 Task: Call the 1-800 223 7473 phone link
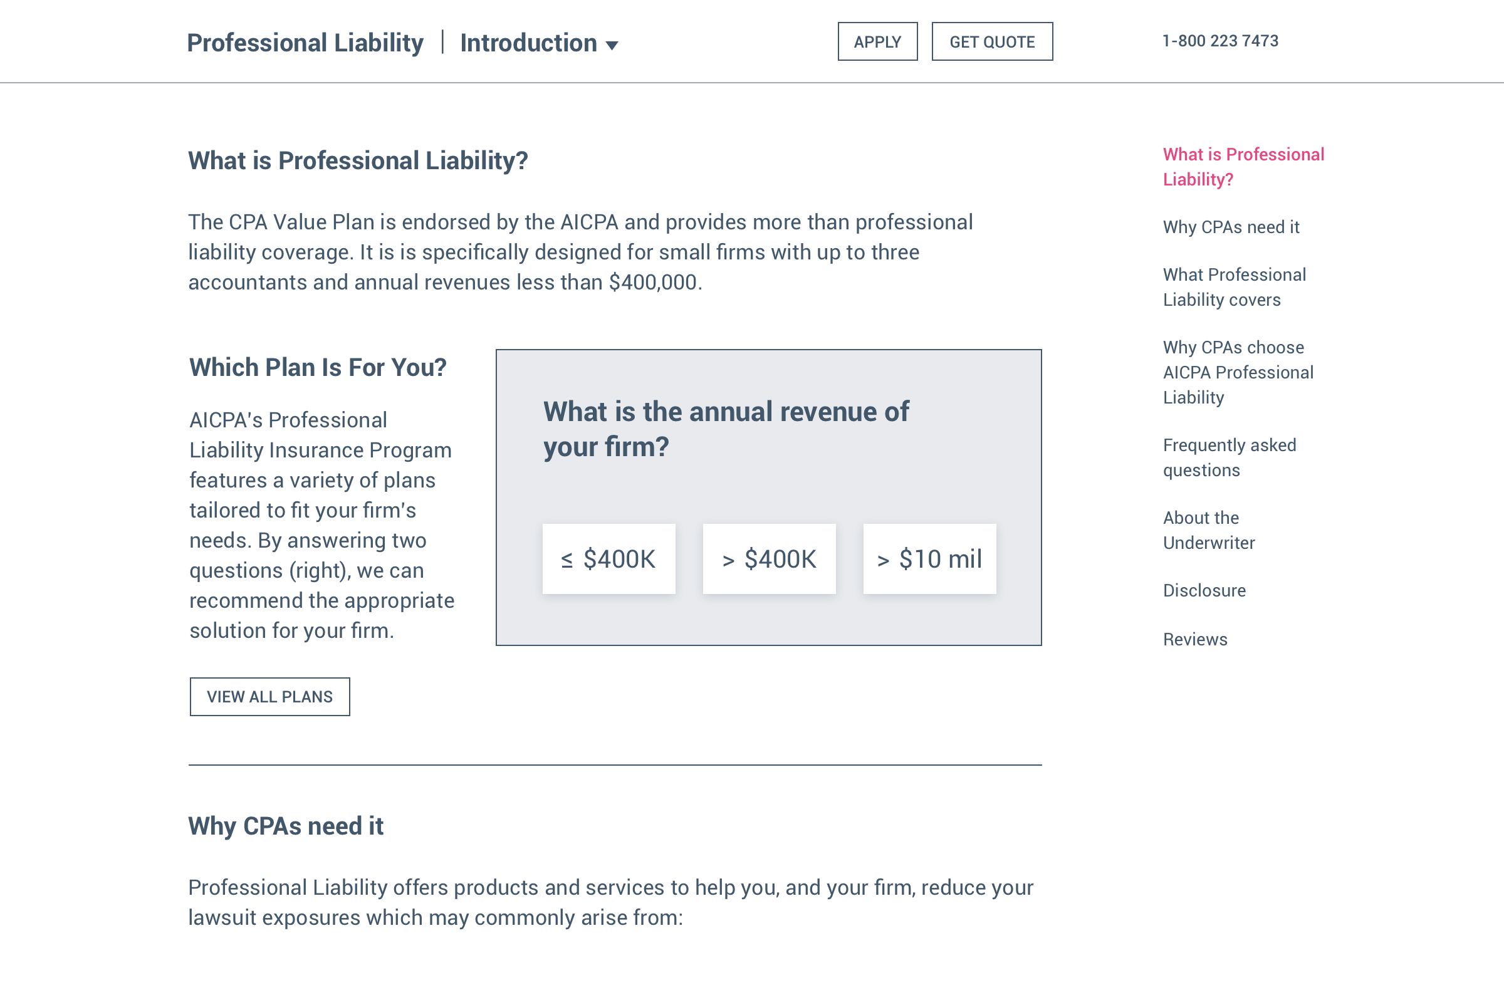click(1219, 41)
